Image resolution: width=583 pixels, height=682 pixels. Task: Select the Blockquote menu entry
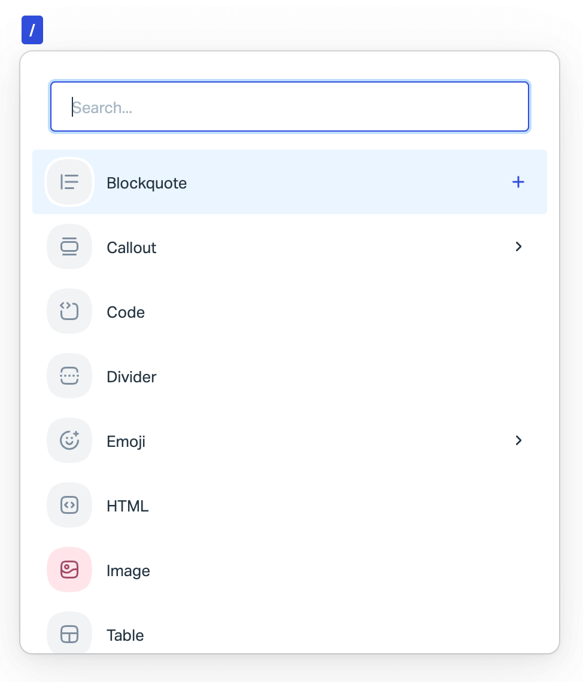click(290, 182)
